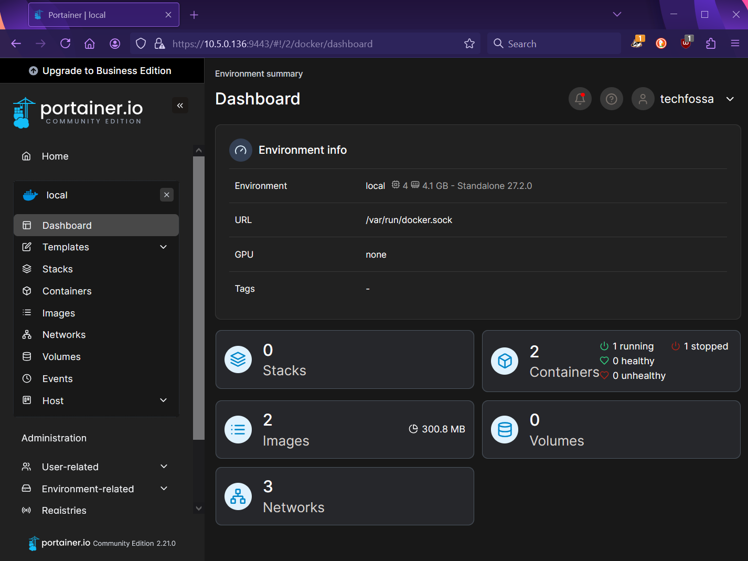748x561 pixels.
Task: Collapse the sidebar with double-chevron icon
Action: tap(180, 105)
